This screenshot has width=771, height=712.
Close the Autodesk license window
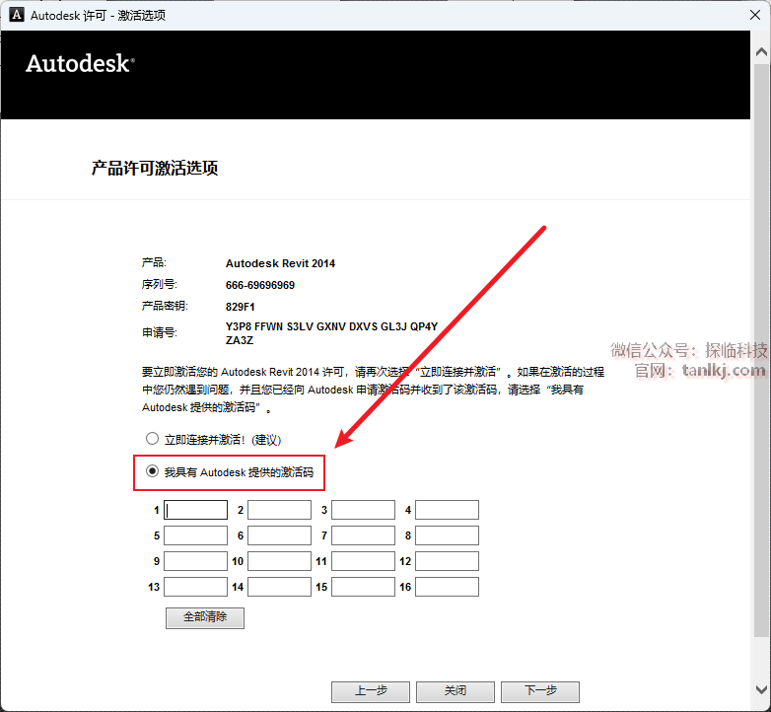tap(755, 15)
